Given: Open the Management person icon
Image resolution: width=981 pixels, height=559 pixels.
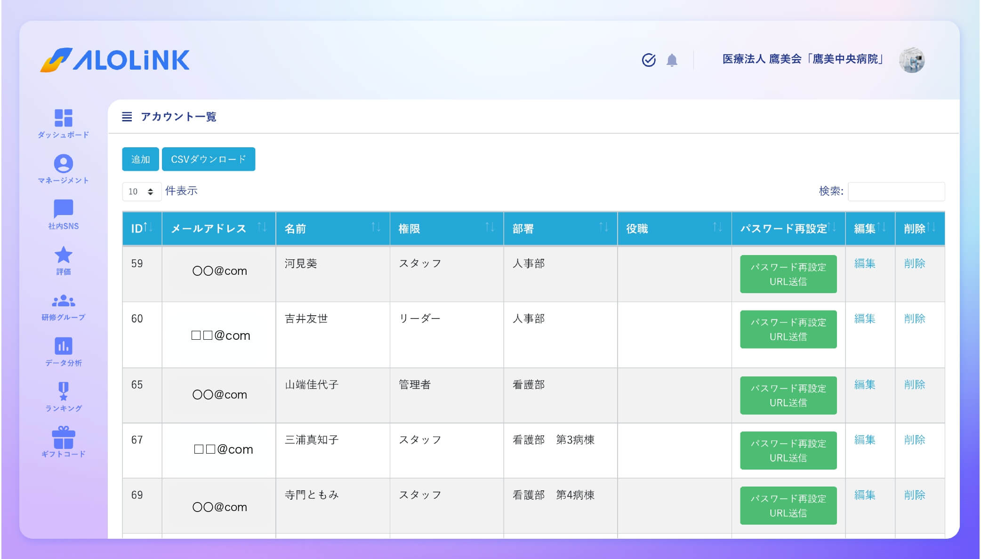Looking at the screenshot, I should tap(63, 164).
